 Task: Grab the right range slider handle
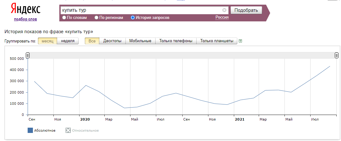point(336,55)
